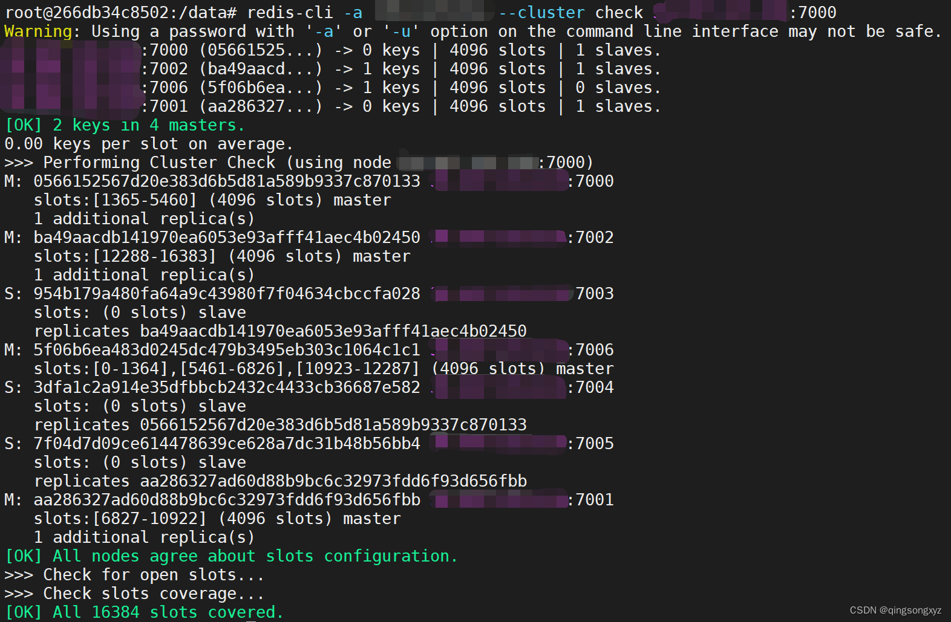This screenshot has width=951, height=622.
Task: Click the 'redis-cli' command text
Action: tap(290, 13)
